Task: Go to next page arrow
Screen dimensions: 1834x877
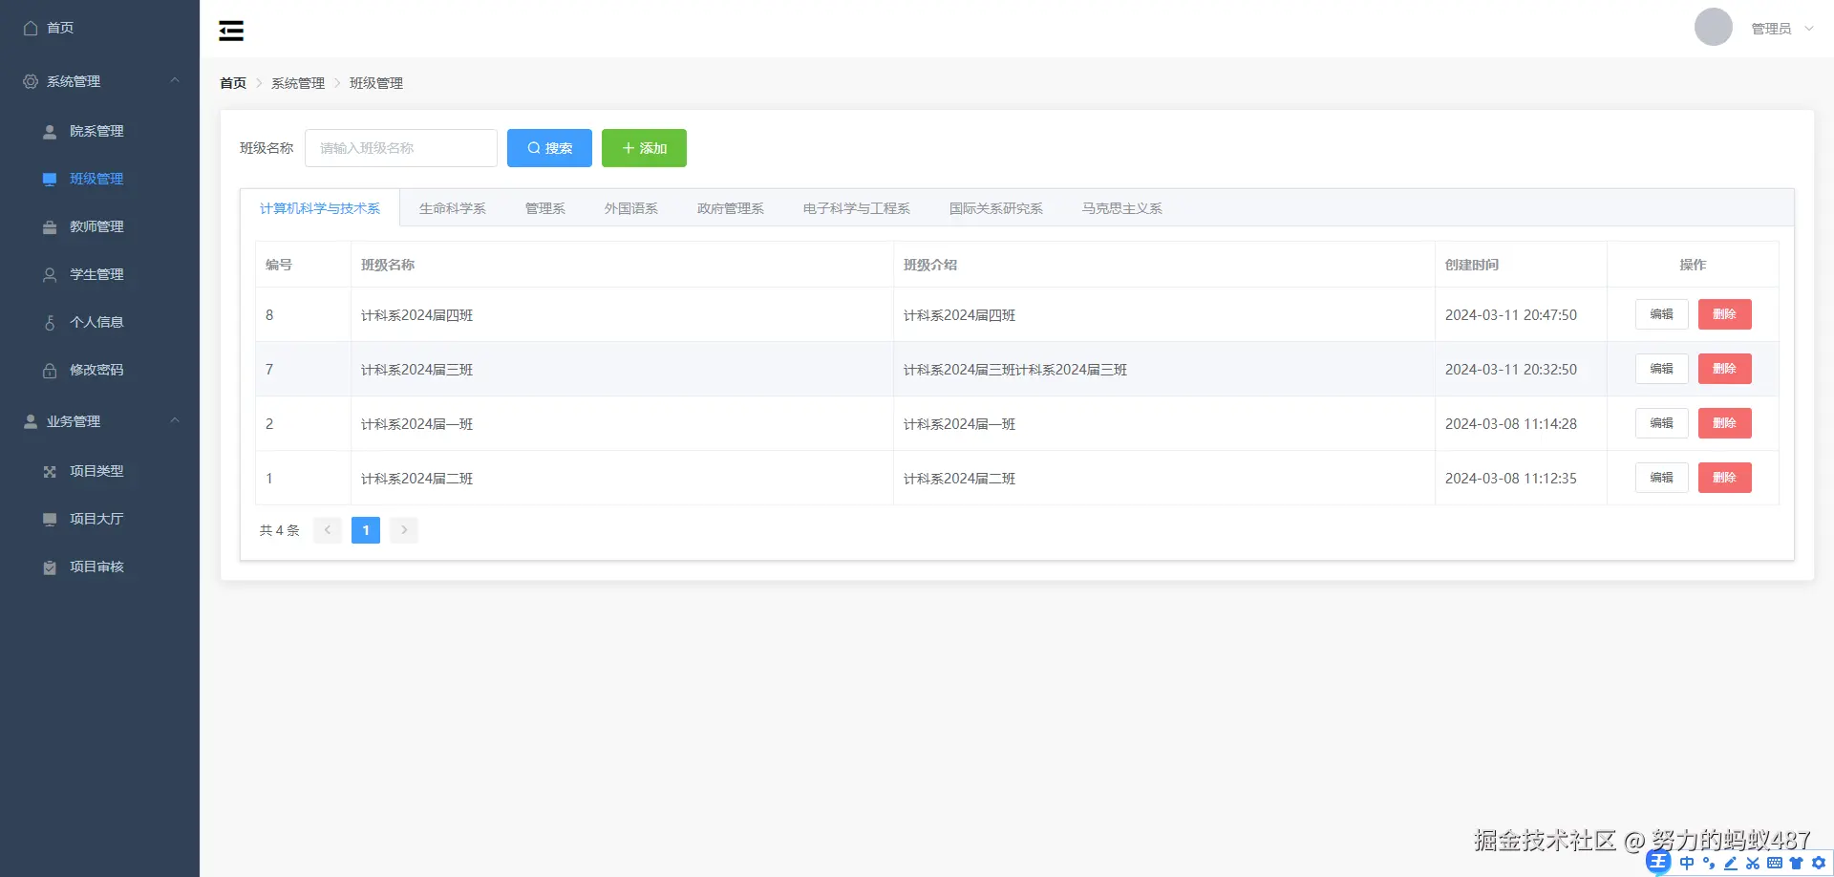Action: point(404,530)
